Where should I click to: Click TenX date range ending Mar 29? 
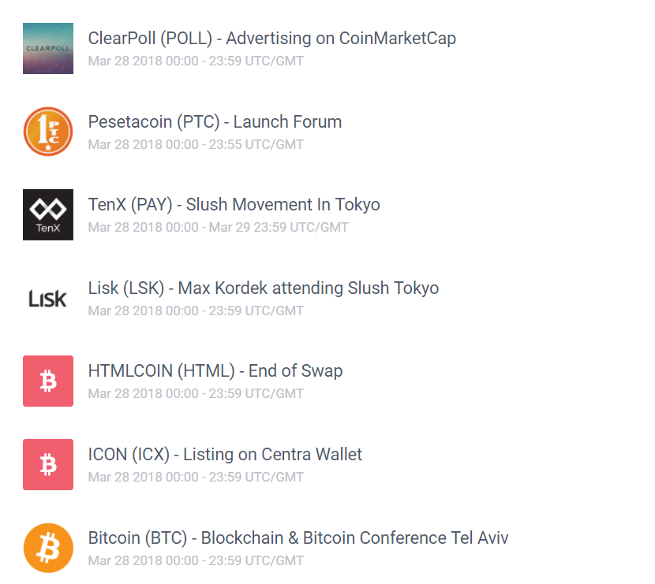click(218, 227)
